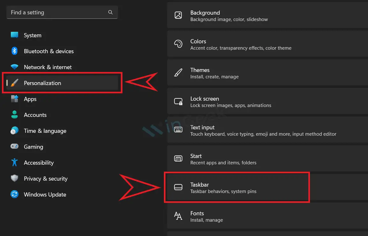Image resolution: width=368 pixels, height=236 pixels.
Task: Click the Colors palette icon
Action: (178, 44)
